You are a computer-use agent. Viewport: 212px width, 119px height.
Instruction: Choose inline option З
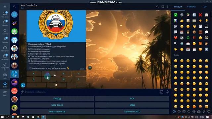(79, 79)
